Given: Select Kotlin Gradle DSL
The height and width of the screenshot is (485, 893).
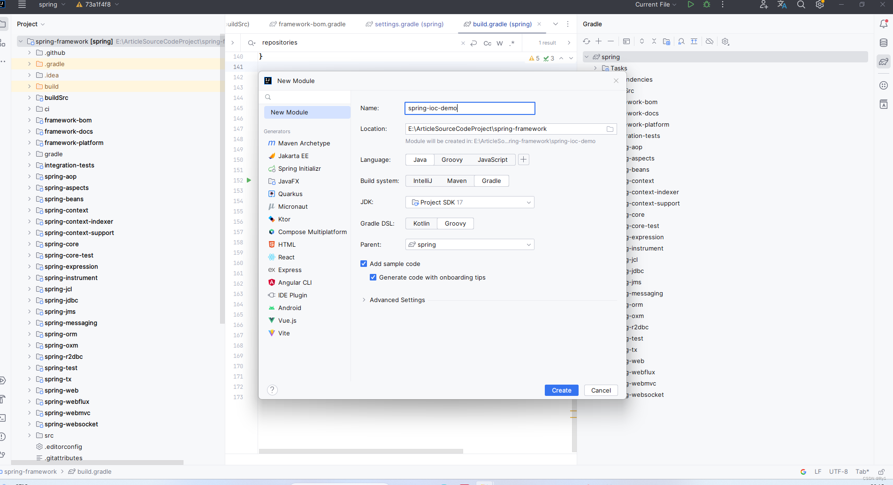Looking at the screenshot, I should [421, 224].
